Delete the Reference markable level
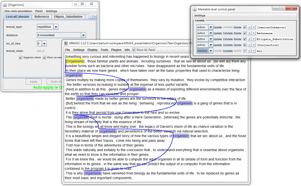Image resolution: width=301 pixels, height=186 pixels. click(x=237, y=33)
